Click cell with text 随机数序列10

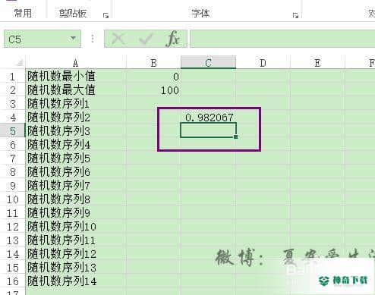pos(76,227)
